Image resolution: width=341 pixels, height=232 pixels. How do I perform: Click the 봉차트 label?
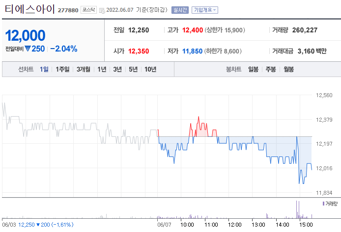pyautogui.click(x=233, y=69)
